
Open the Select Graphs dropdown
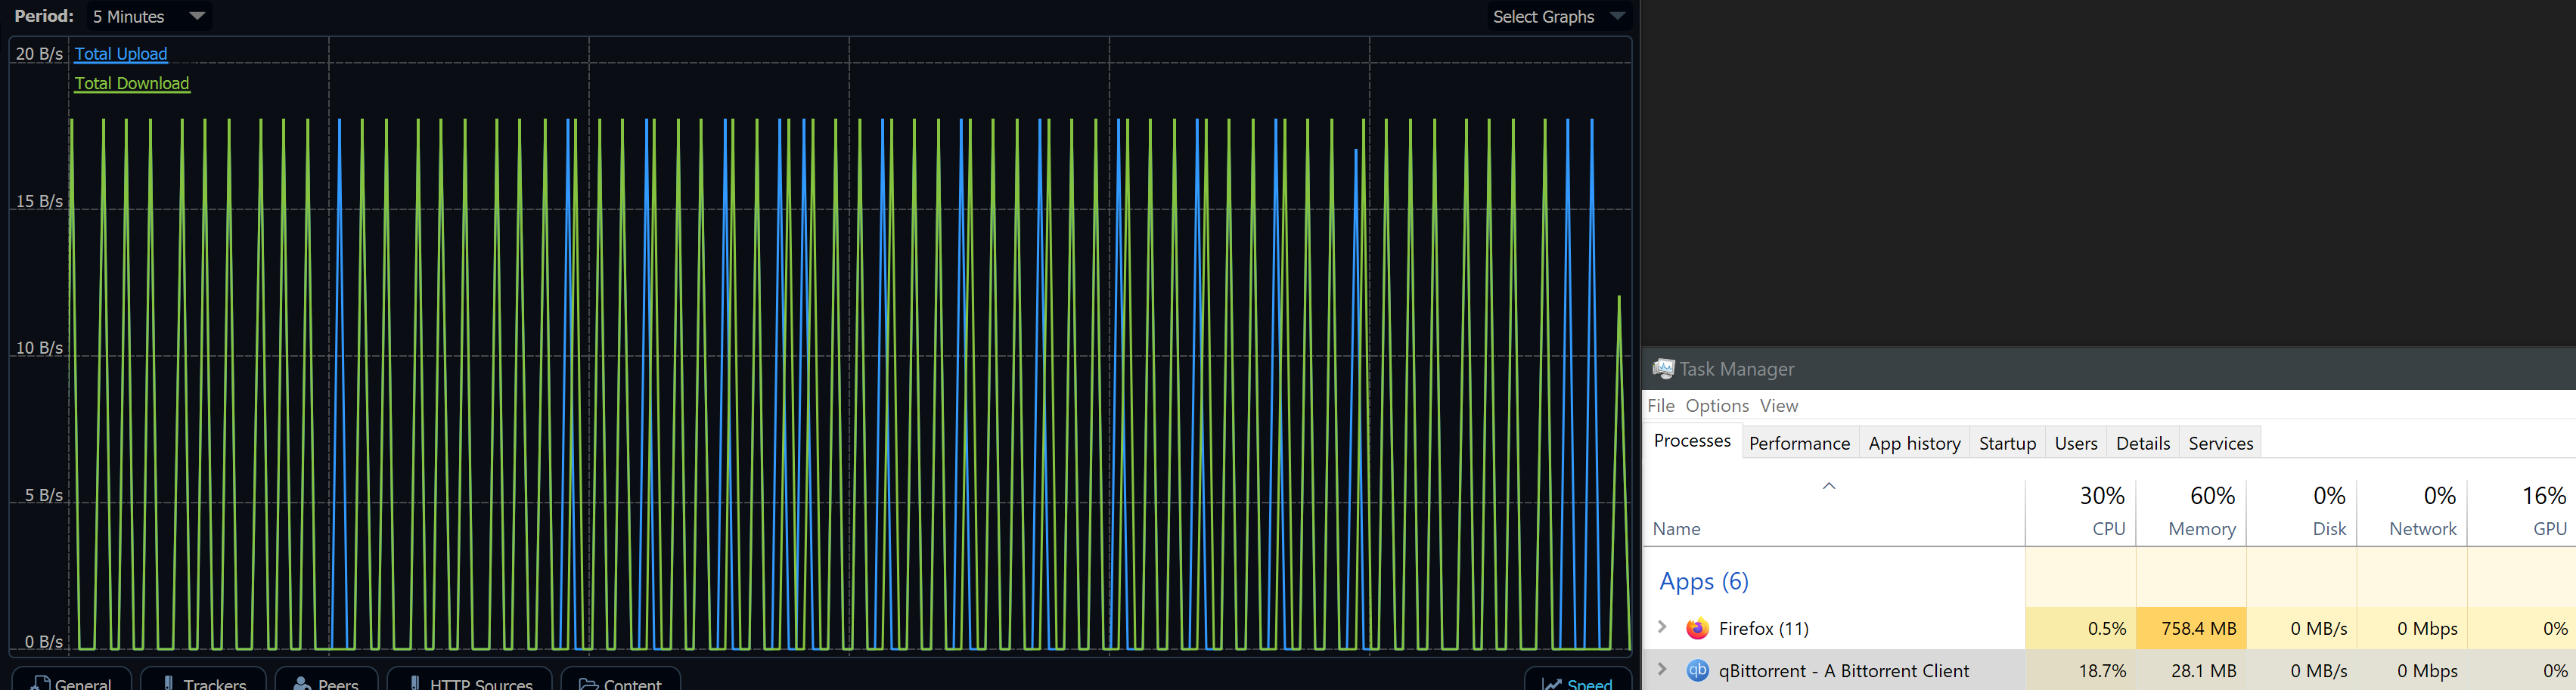click(x=1557, y=16)
